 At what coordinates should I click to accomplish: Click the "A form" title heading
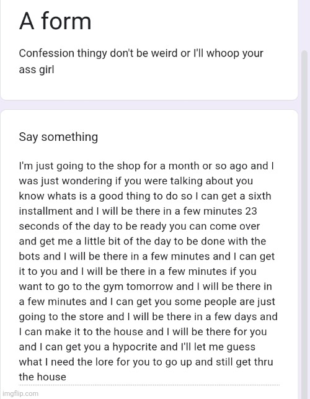(x=55, y=21)
